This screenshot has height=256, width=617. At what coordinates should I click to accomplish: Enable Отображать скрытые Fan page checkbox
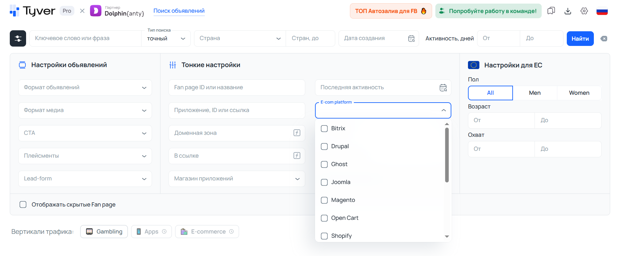(x=23, y=205)
